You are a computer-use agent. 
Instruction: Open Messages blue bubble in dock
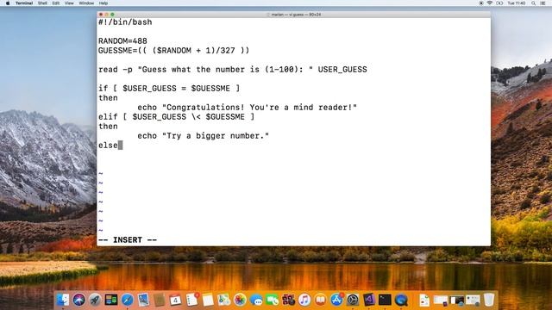[256, 300]
